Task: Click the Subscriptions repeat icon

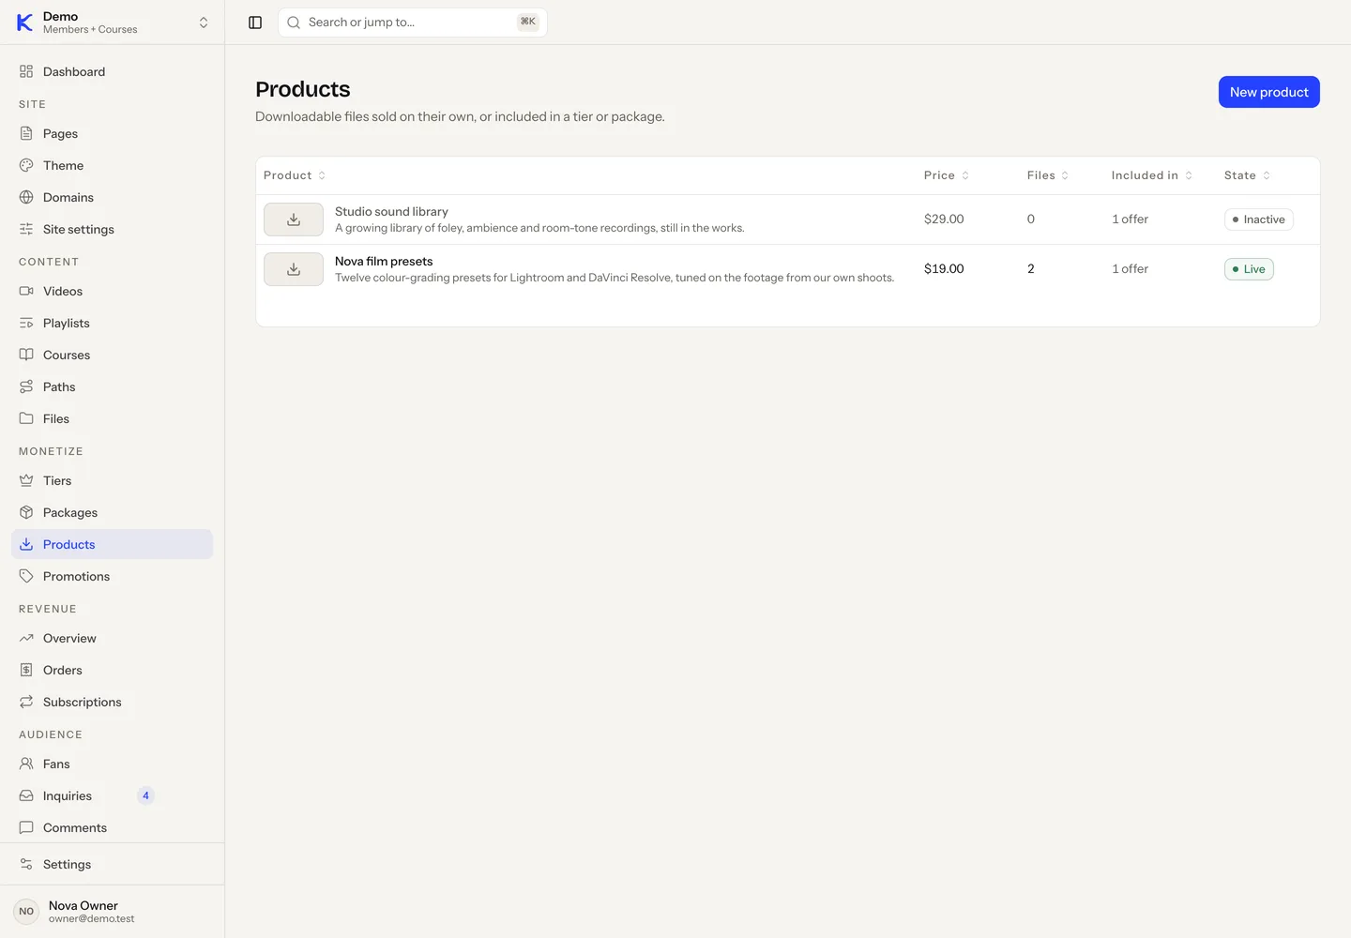Action: [x=26, y=702]
